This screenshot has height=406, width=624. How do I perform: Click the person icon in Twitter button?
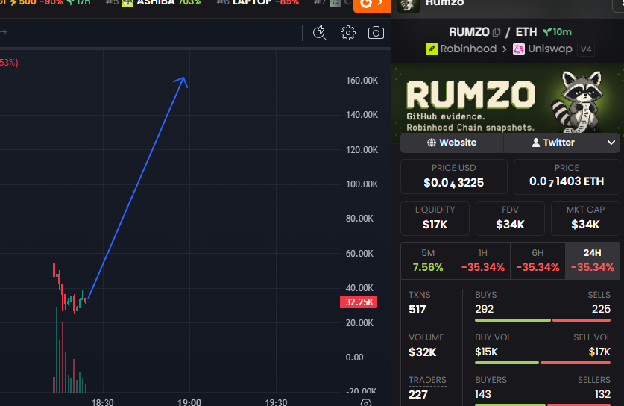coord(535,143)
